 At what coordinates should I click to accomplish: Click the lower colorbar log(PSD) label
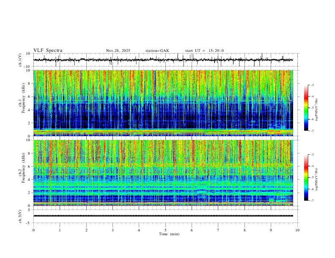(x=317, y=179)
